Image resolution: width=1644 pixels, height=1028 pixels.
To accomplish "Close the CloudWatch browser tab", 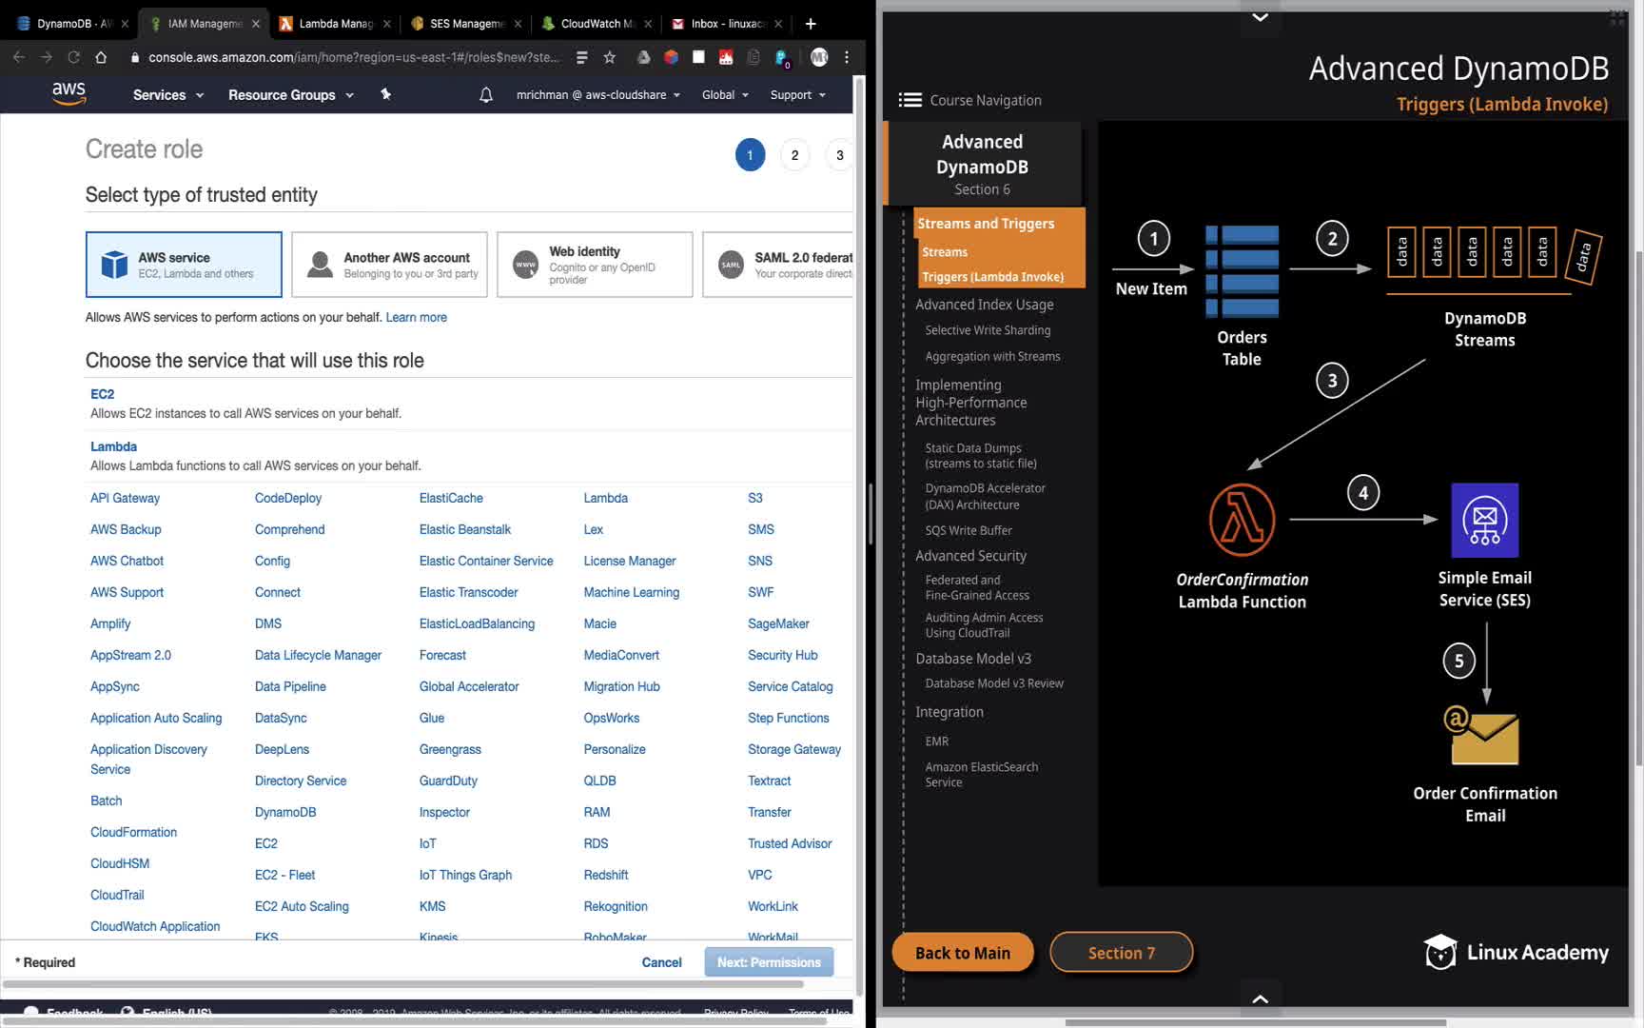I will (x=648, y=24).
